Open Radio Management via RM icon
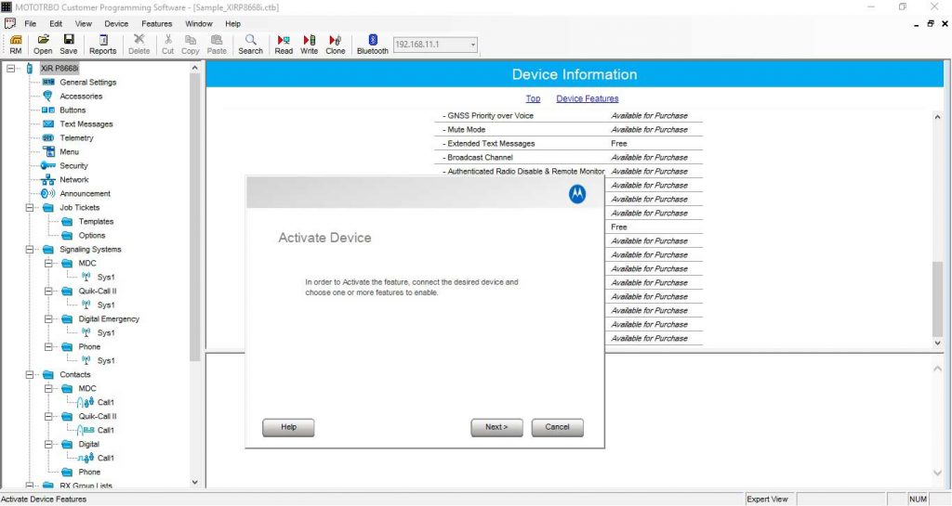The width and height of the screenshot is (952, 506). [x=16, y=45]
